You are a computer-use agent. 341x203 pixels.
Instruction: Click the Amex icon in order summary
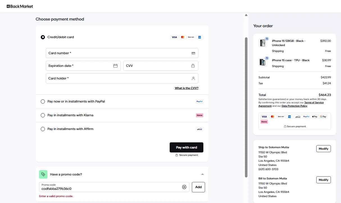(x=289, y=117)
